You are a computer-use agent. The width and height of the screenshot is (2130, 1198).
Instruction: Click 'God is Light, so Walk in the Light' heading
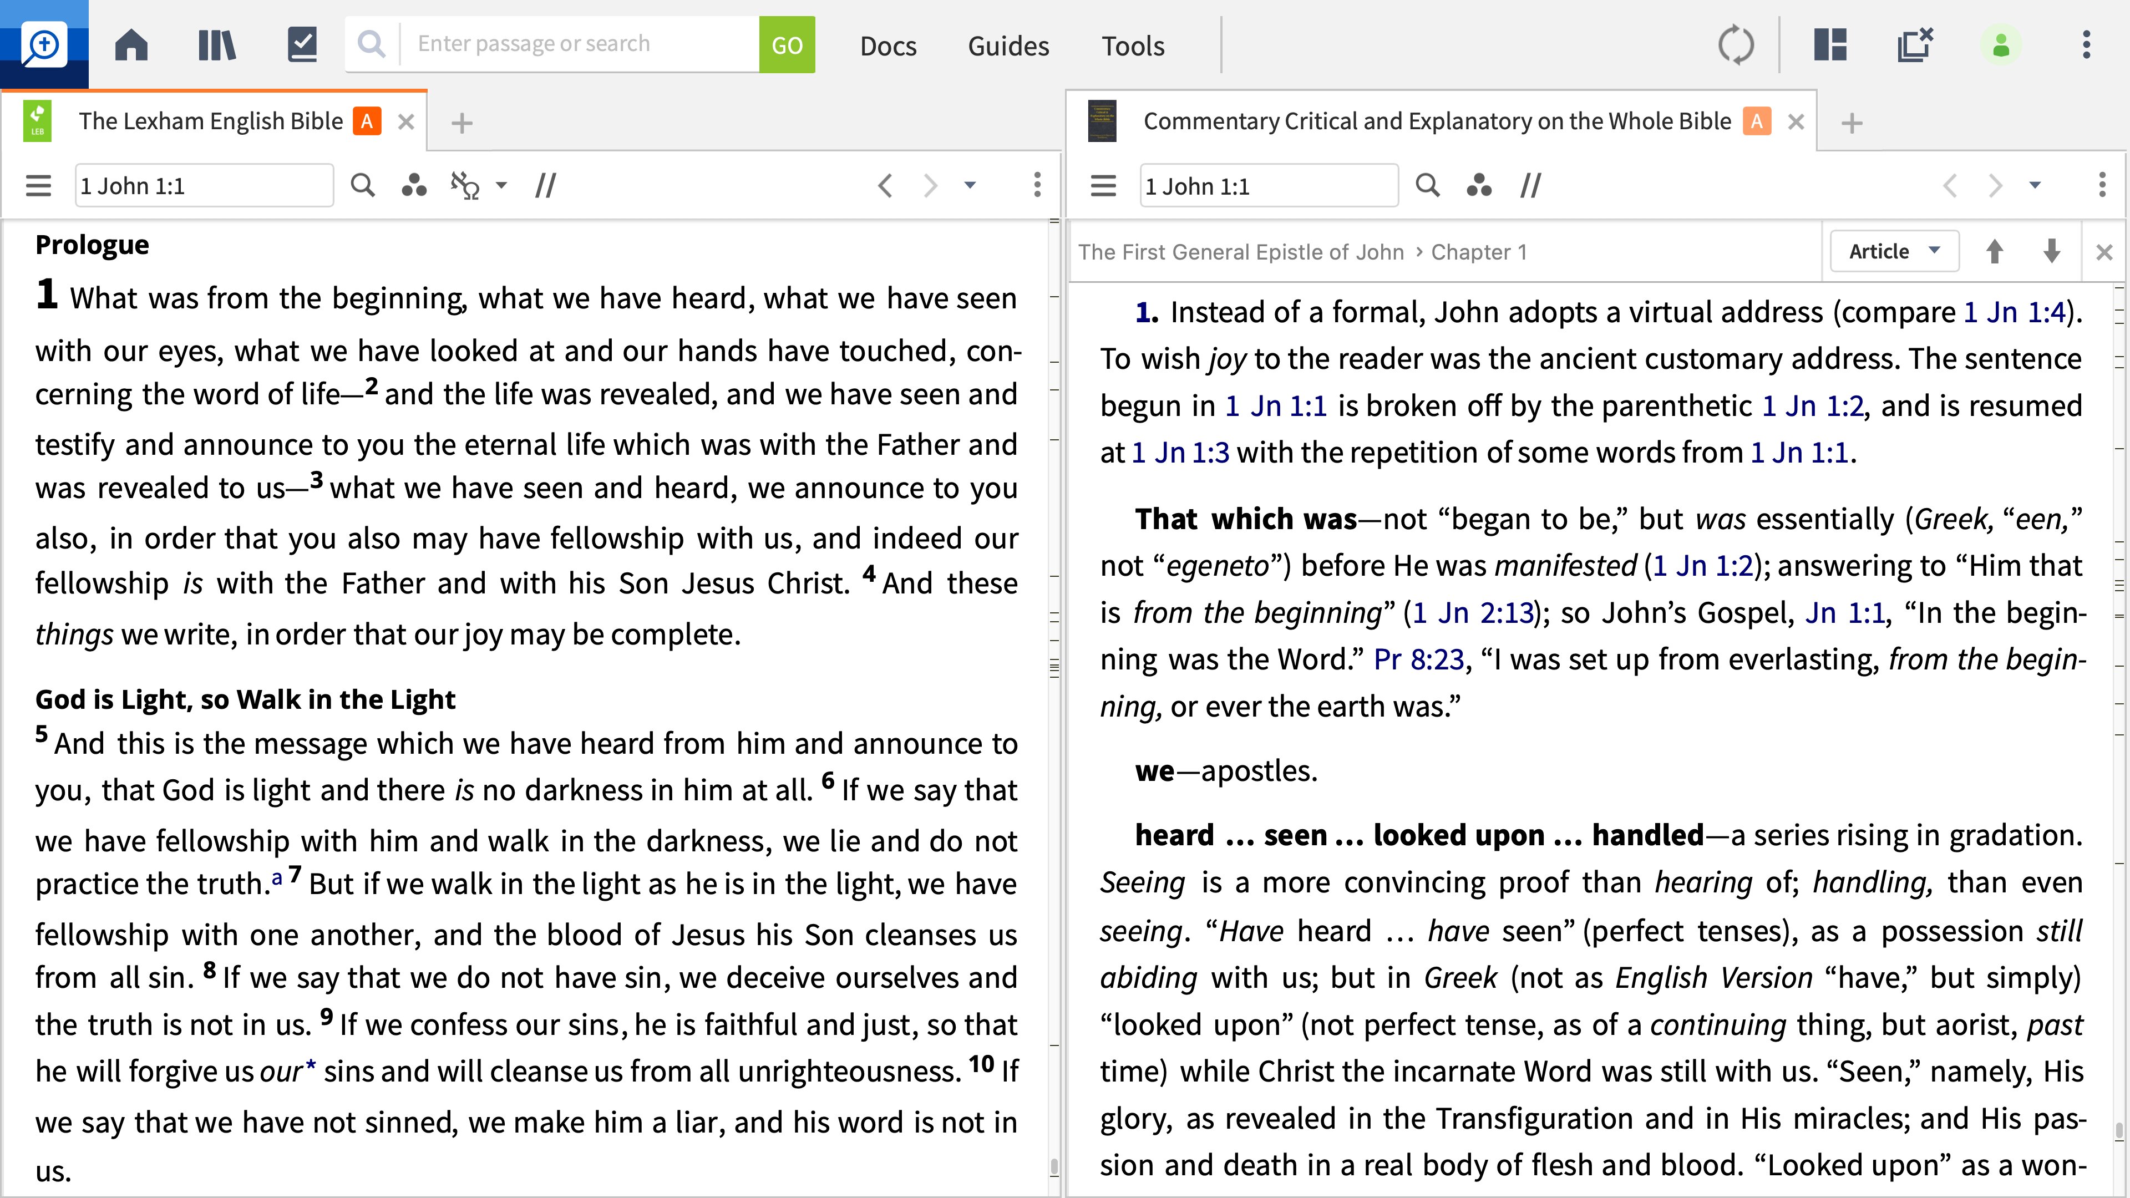(x=245, y=699)
